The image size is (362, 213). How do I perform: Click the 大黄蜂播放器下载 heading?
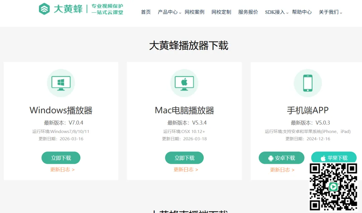tap(189, 46)
